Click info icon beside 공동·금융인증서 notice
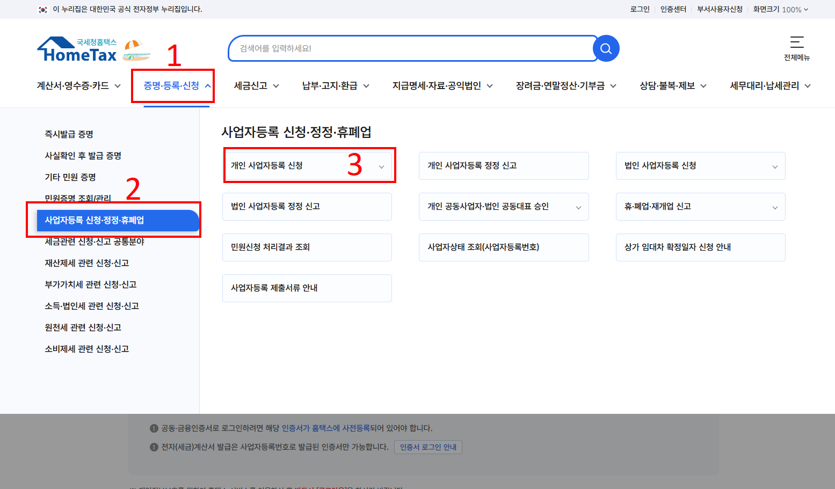This screenshot has width=835, height=489. click(x=153, y=428)
